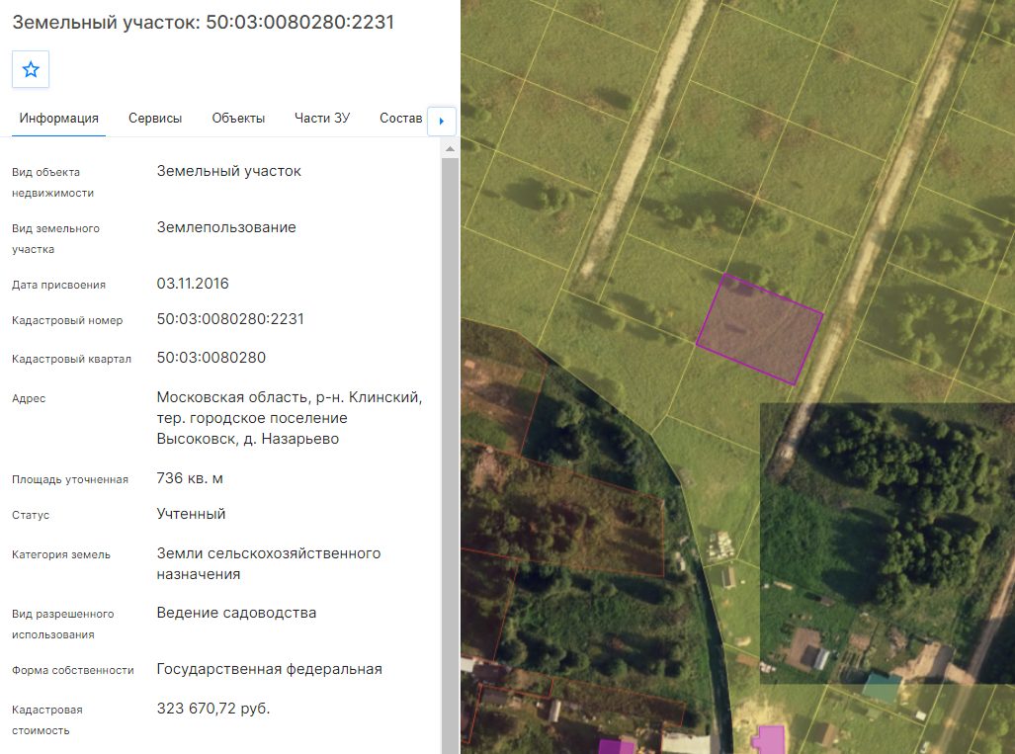Open the Состав tab

400,119
